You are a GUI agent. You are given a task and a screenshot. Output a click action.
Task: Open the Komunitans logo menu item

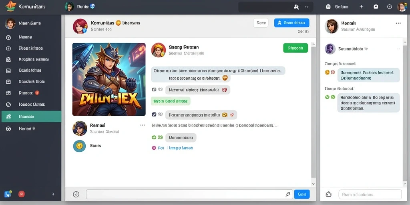(x=25, y=6)
